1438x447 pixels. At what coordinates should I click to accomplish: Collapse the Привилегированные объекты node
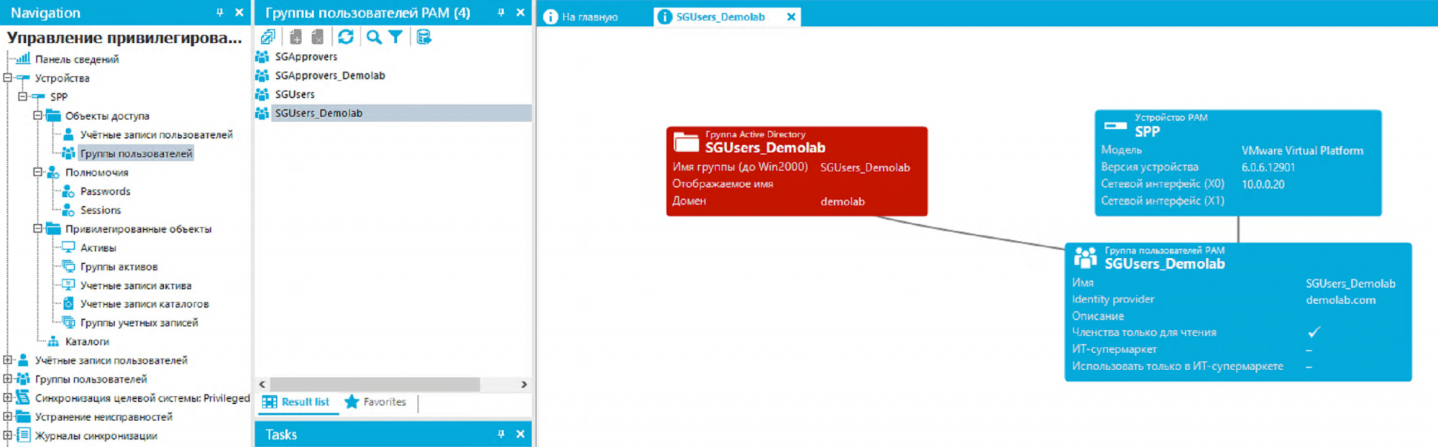(37, 229)
